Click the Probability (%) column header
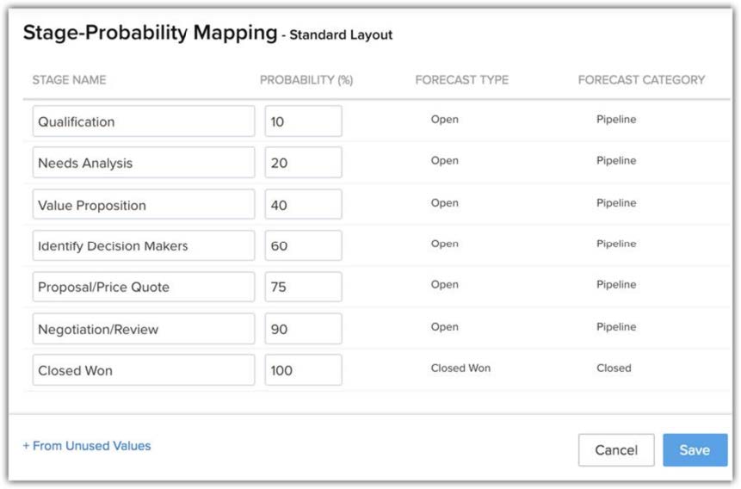 pyautogui.click(x=306, y=80)
